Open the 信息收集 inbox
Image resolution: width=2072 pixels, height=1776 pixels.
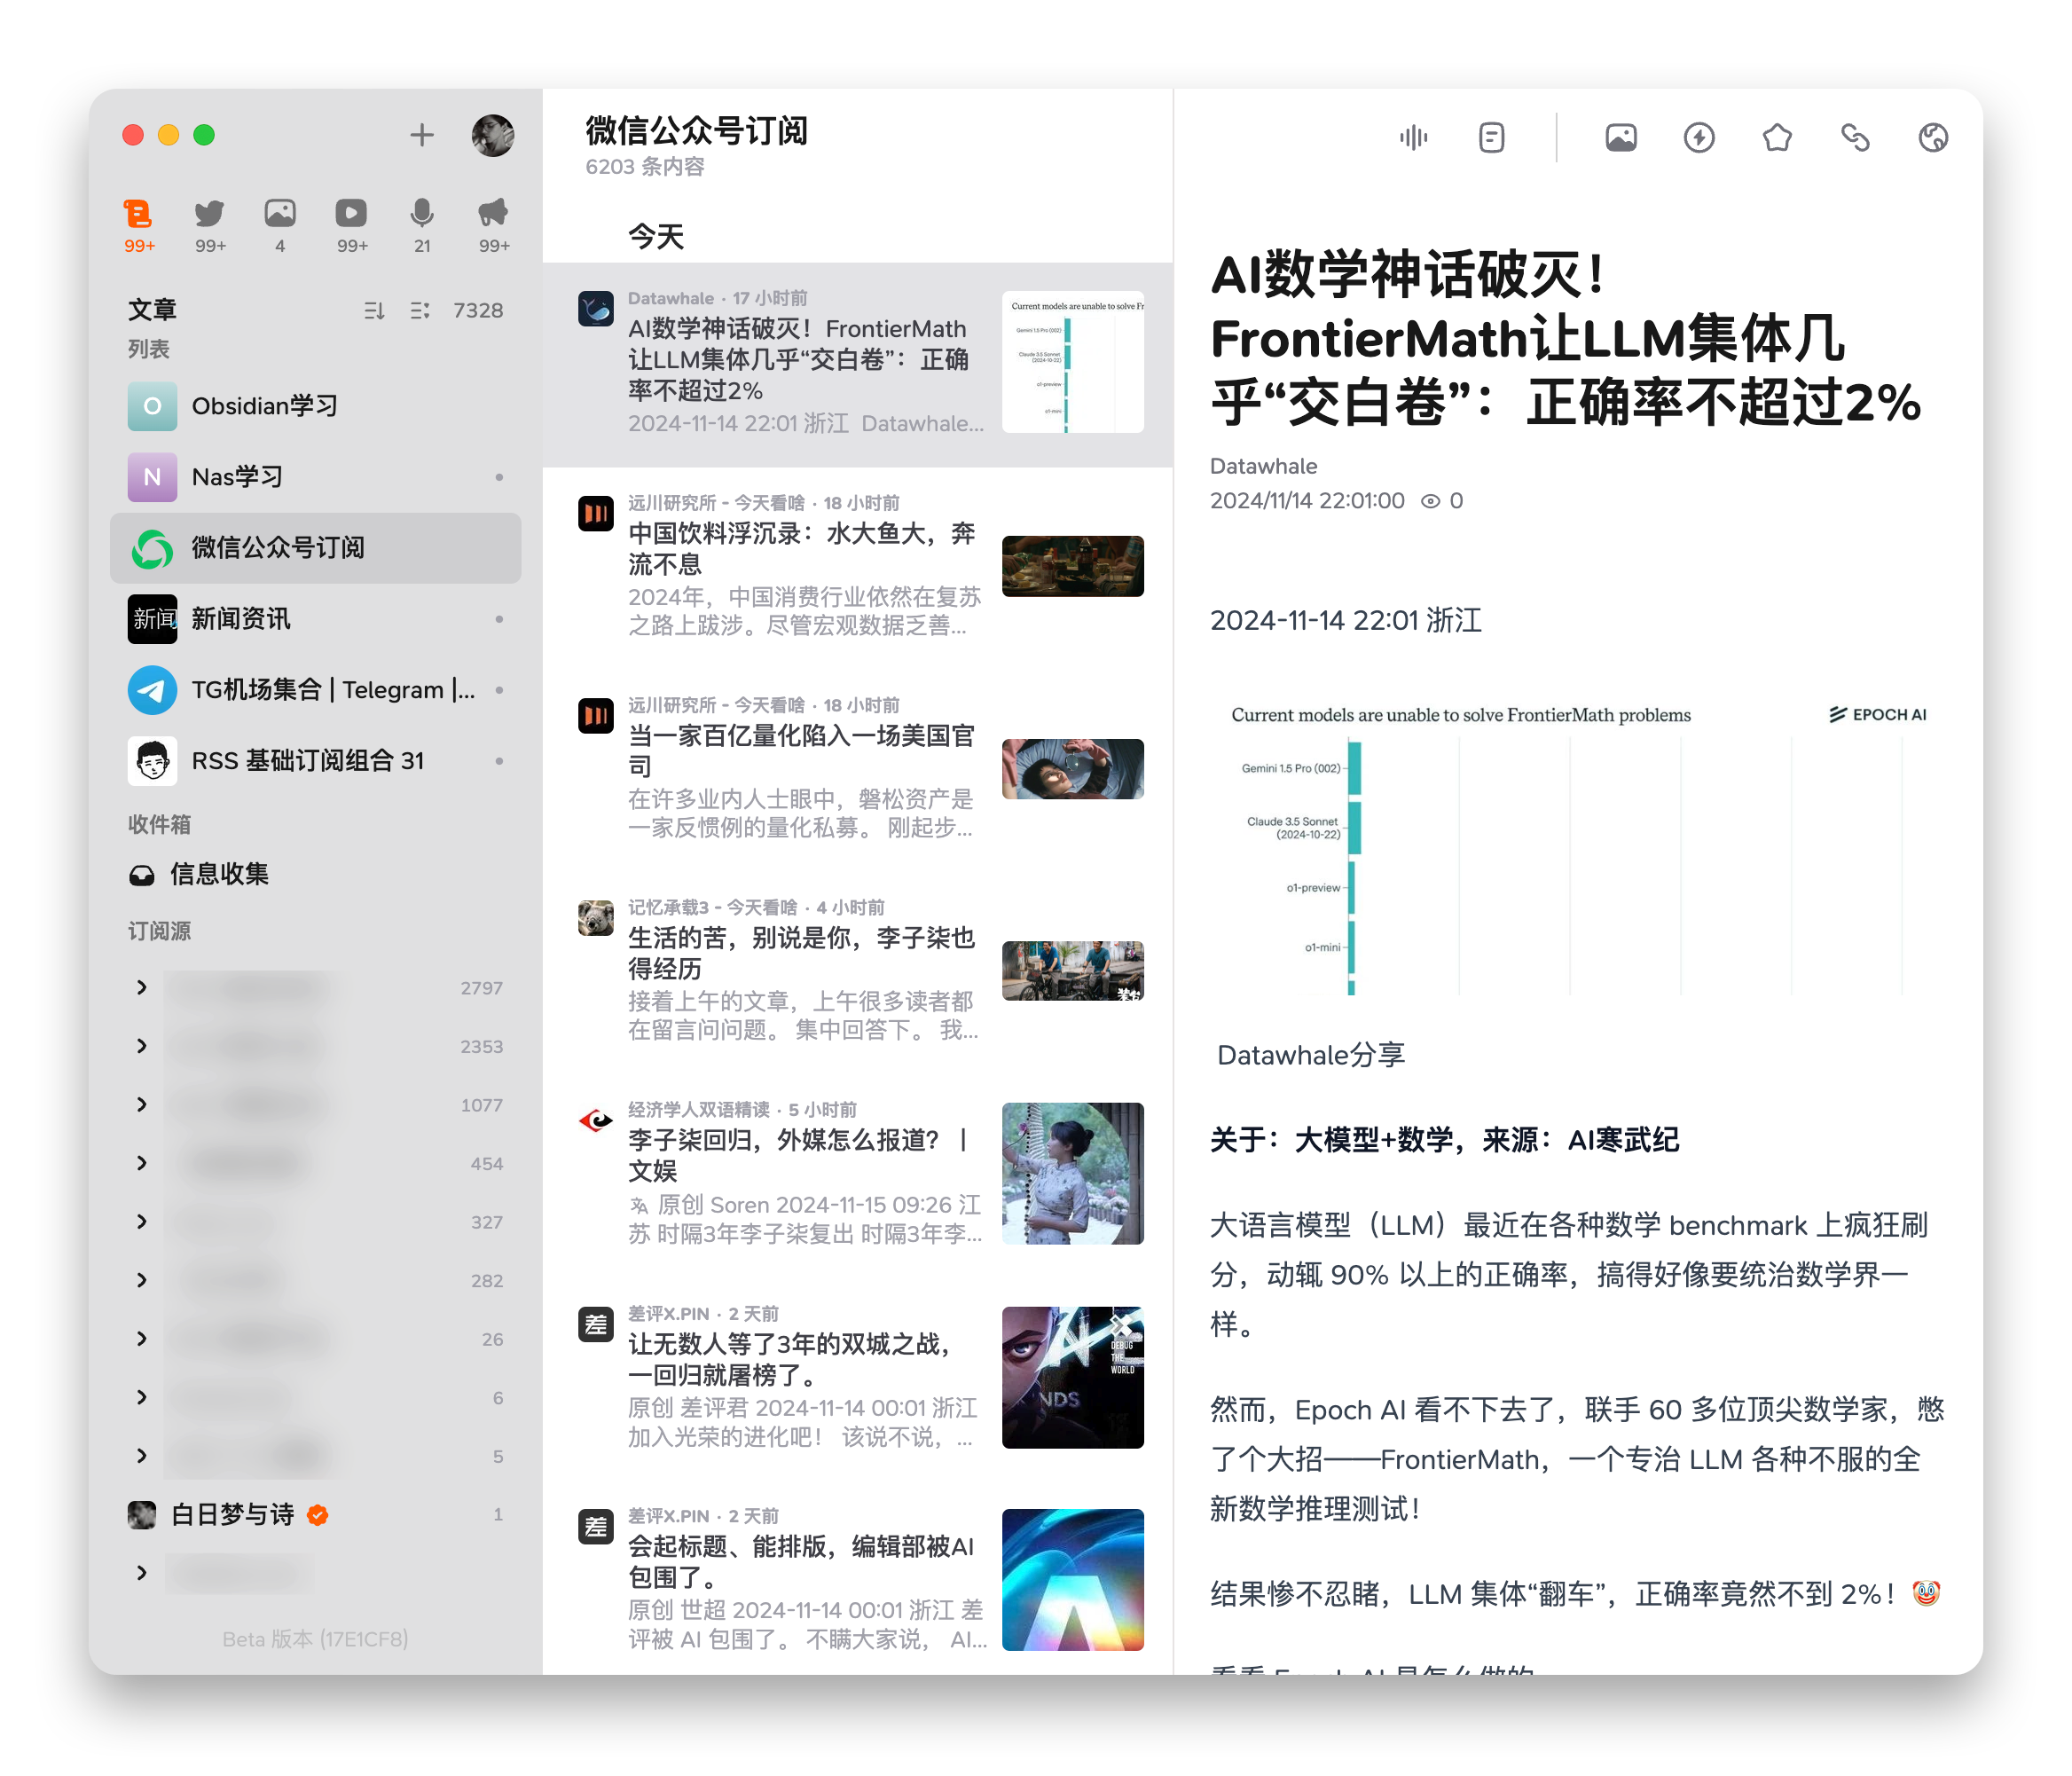315,874
